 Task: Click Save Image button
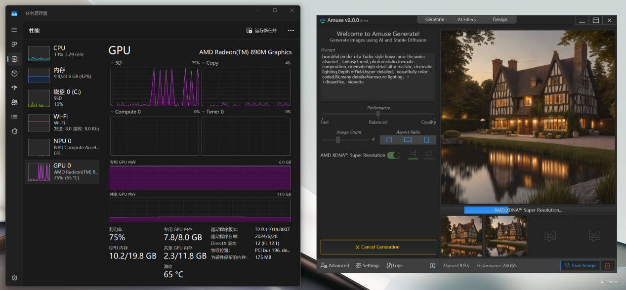[580, 266]
